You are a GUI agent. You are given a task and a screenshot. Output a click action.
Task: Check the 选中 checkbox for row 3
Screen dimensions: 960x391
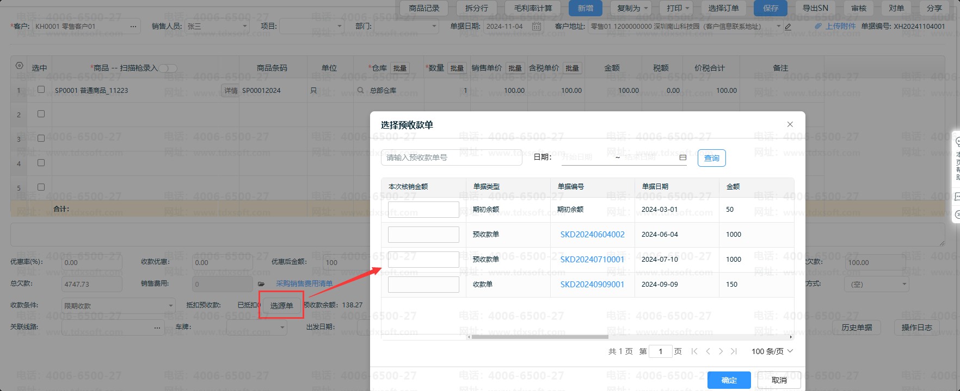click(x=41, y=138)
